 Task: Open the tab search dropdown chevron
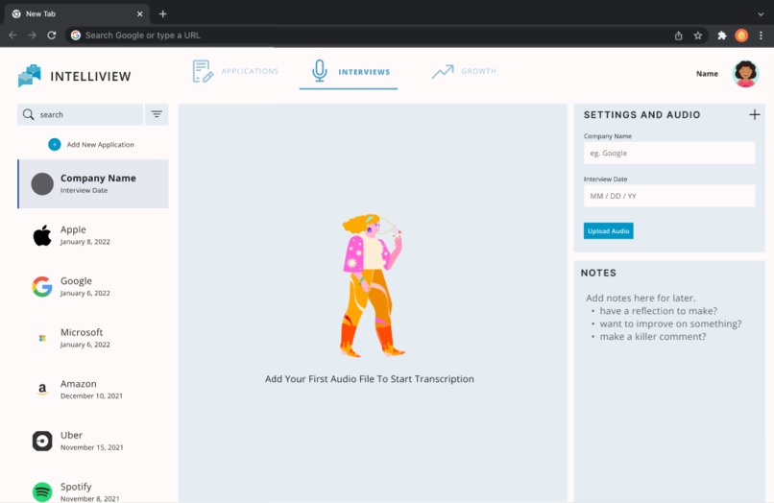[761, 14]
